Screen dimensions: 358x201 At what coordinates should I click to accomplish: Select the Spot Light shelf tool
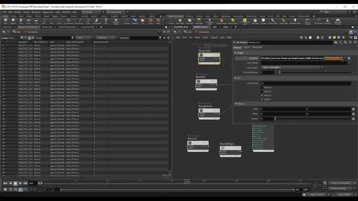click(190, 21)
